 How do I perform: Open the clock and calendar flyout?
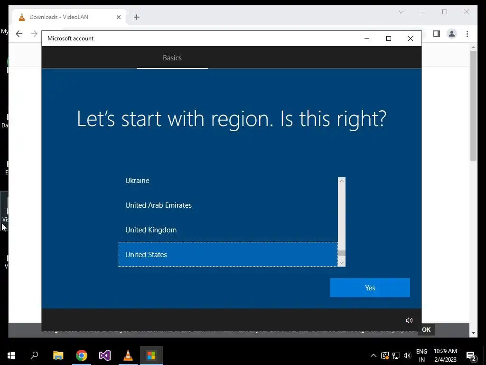445,355
